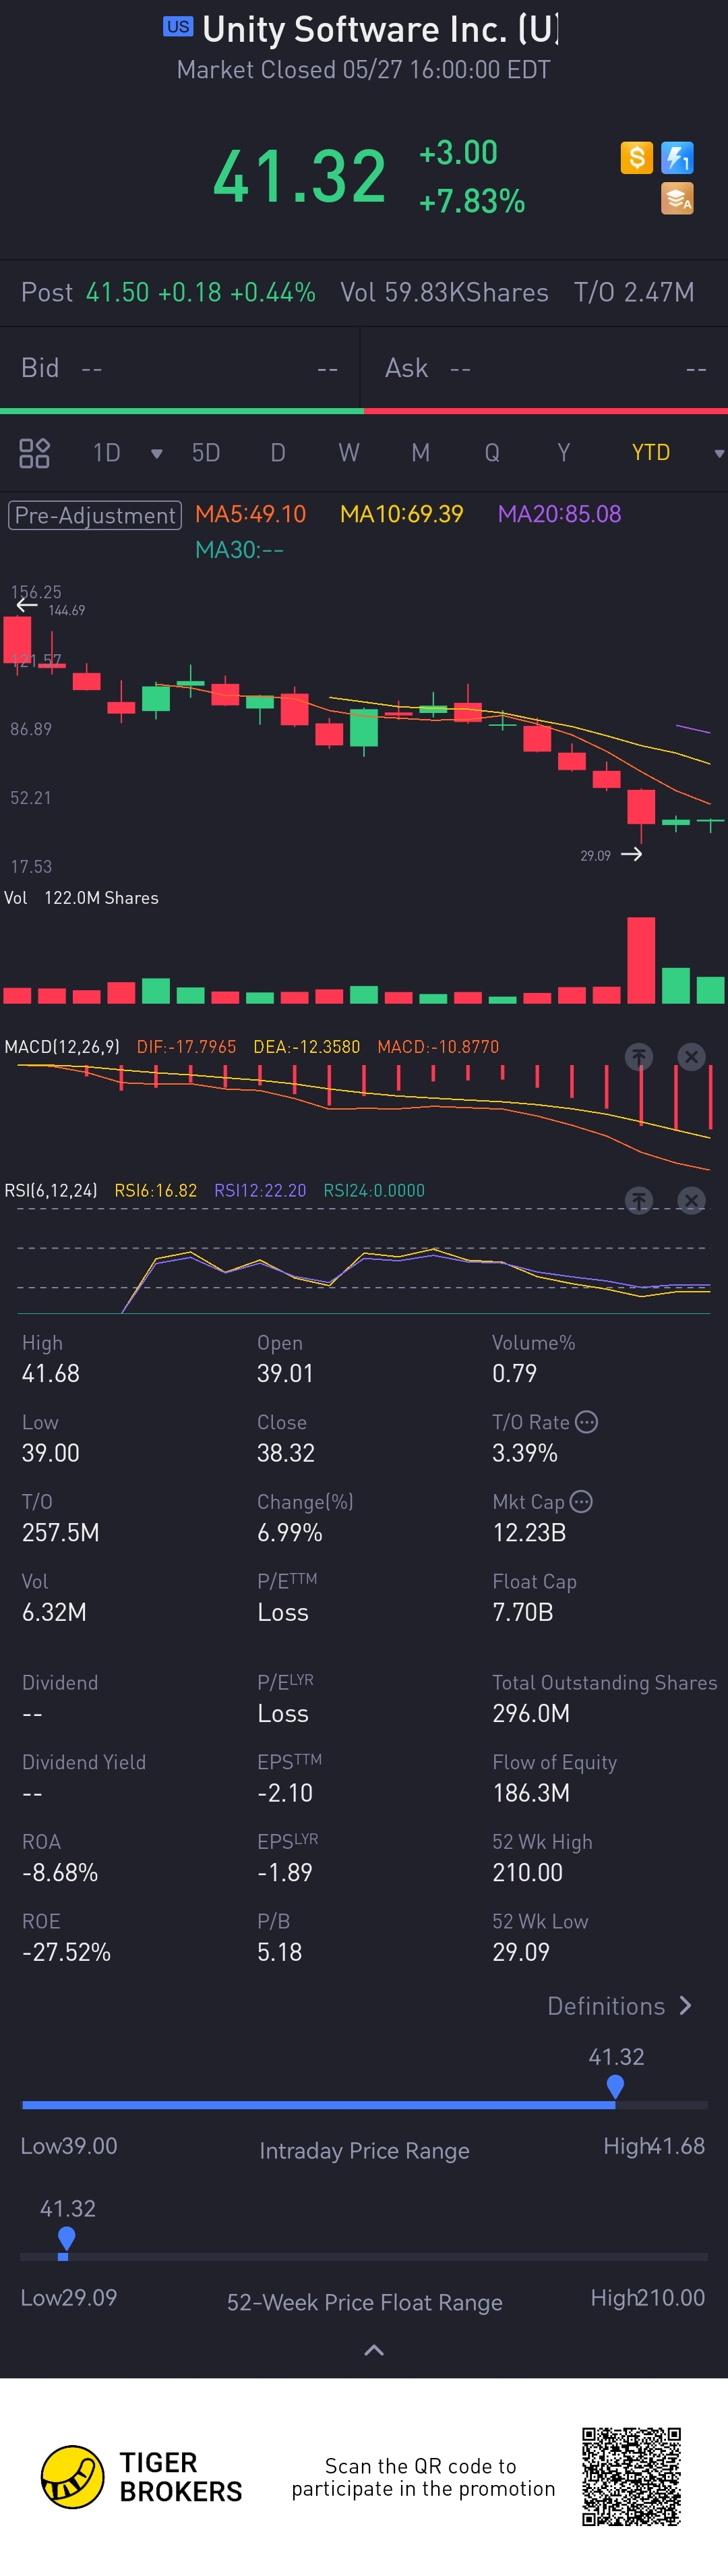
Task: Open dropdown arrow beside YTD
Action: (718, 454)
